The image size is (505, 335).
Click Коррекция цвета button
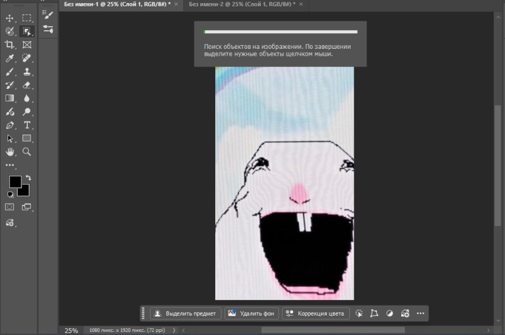click(x=315, y=314)
